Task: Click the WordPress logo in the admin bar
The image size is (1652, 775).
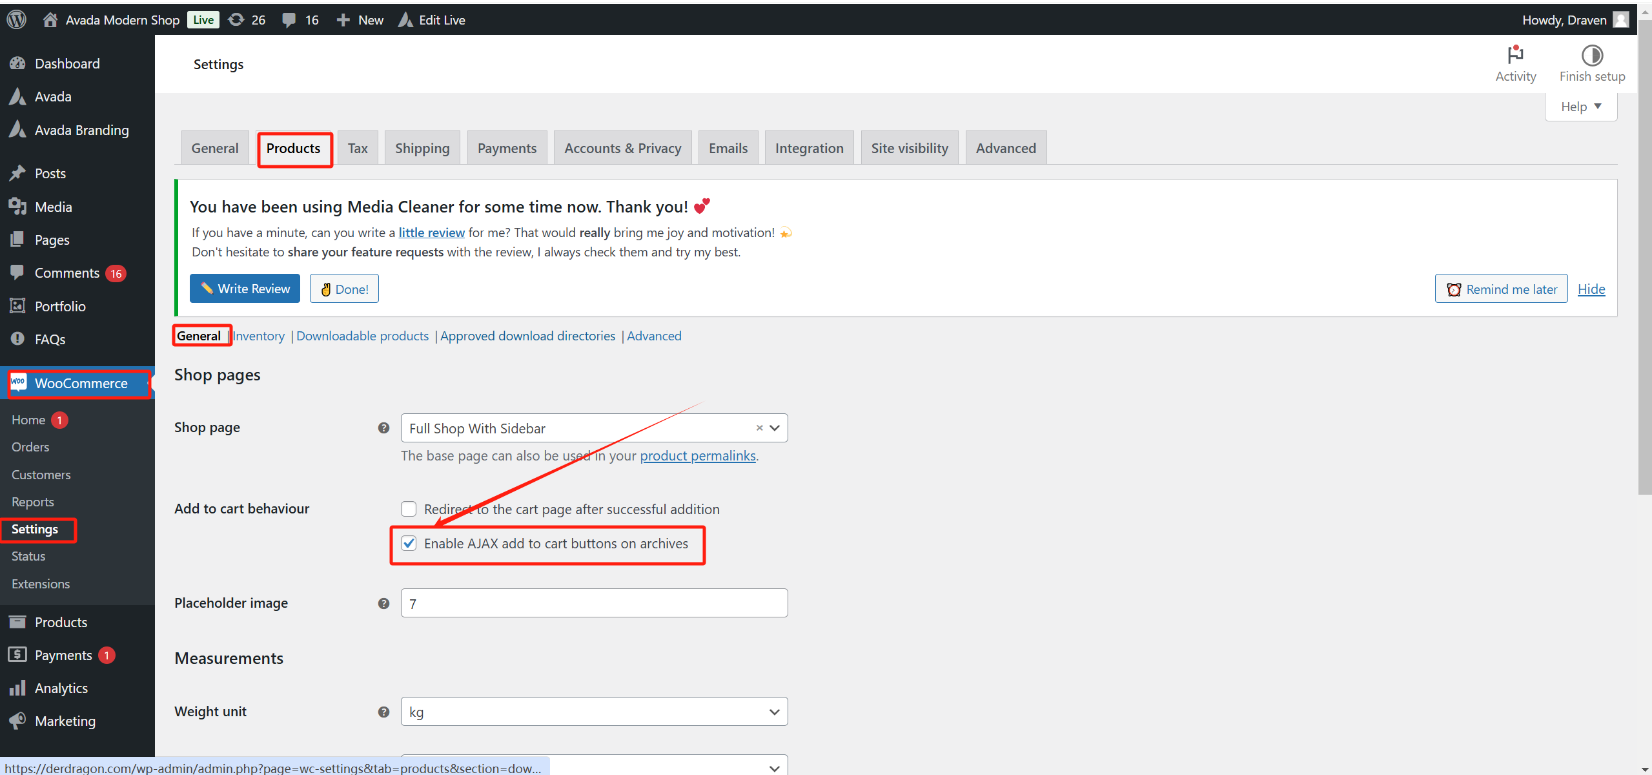Action: (x=15, y=19)
